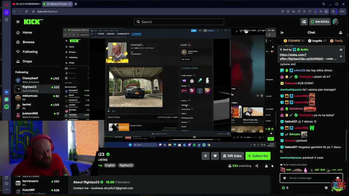This screenshot has width=349, height=196.
Task: Switch to the YESWEINDAHOOD YouTube tab
Action: (26, 4)
